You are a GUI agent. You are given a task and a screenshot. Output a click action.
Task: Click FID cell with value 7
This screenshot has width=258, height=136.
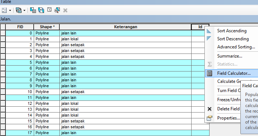pyautogui.click(x=20, y=74)
